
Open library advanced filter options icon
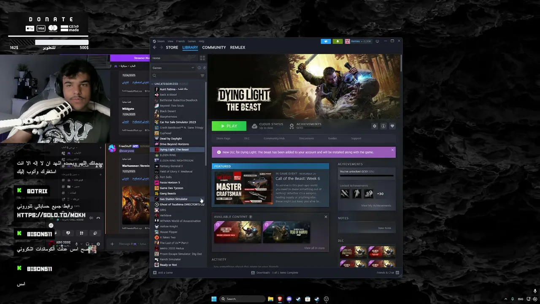(x=202, y=76)
